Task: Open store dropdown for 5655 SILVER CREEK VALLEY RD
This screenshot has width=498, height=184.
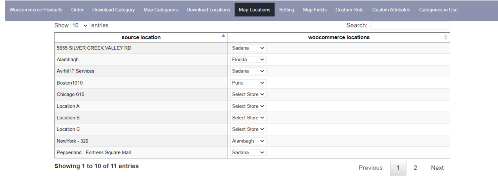Action: click(x=248, y=48)
